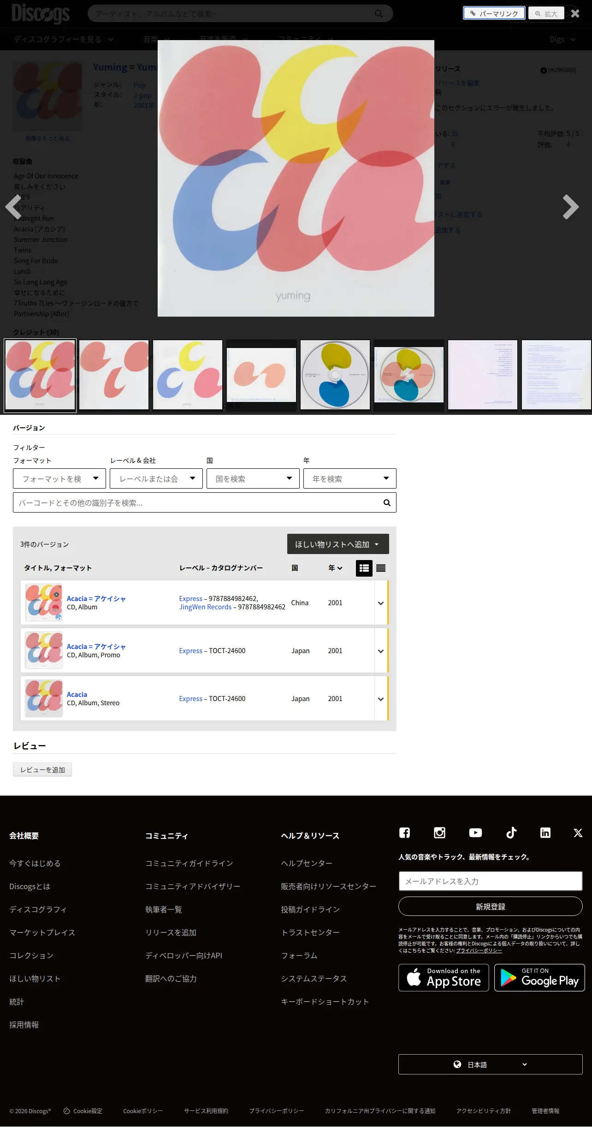Image resolution: width=592 pixels, height=1127 pixels.
Task: Open ほしい物リストへ追加 dropdown button
Action: point(338,544)
